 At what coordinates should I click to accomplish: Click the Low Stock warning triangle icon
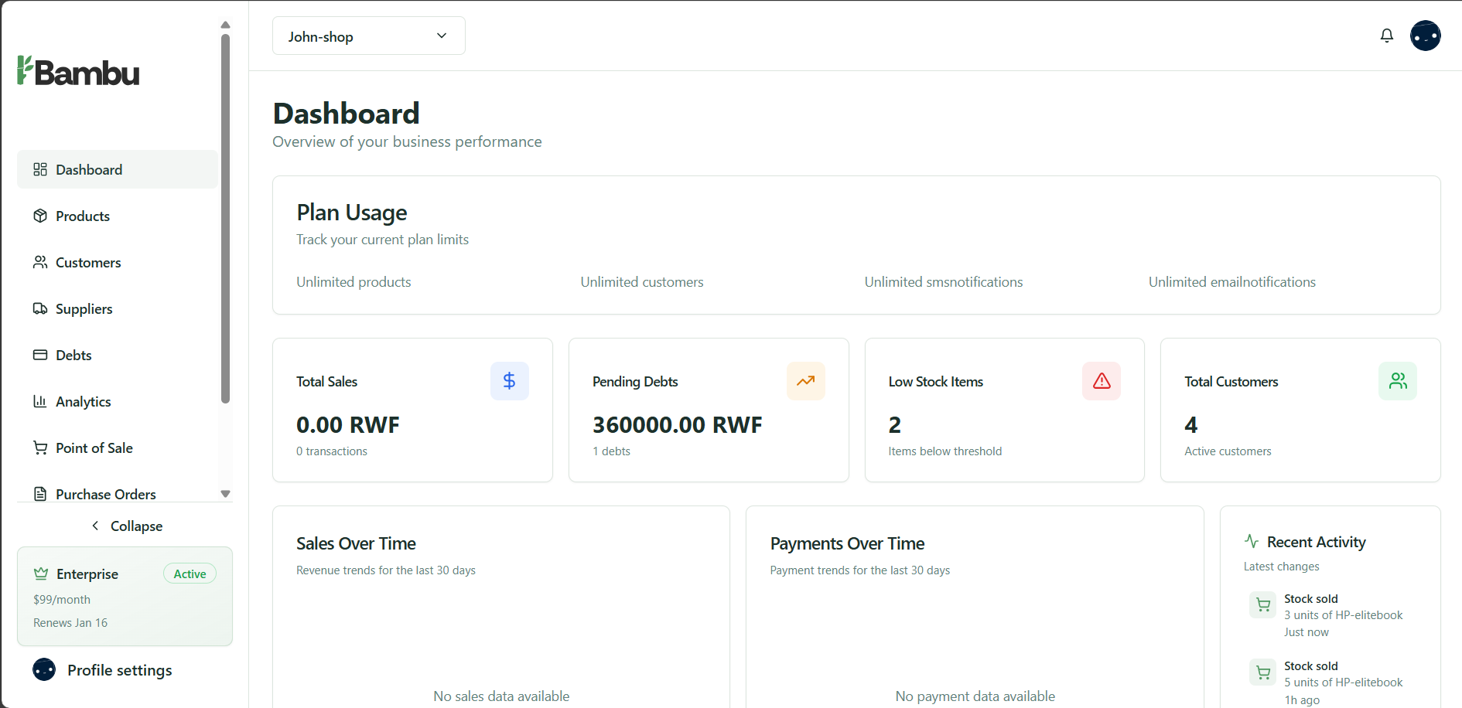click(x=1101, y=381)
